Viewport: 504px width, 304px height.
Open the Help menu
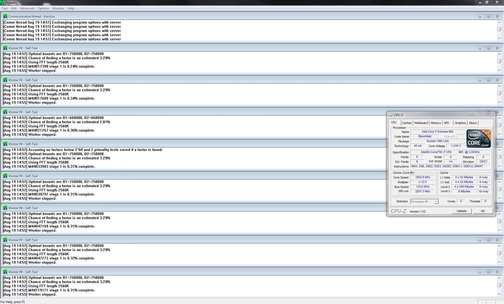point(71,8)
